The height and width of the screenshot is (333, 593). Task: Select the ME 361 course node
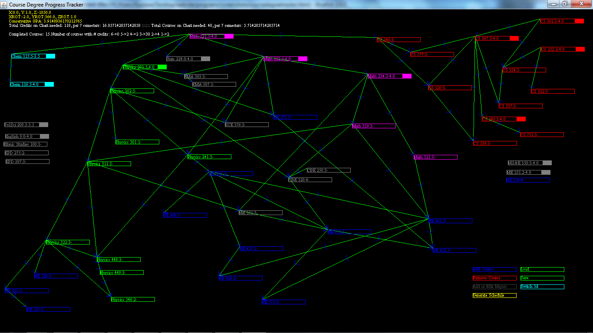click(260, 213)
